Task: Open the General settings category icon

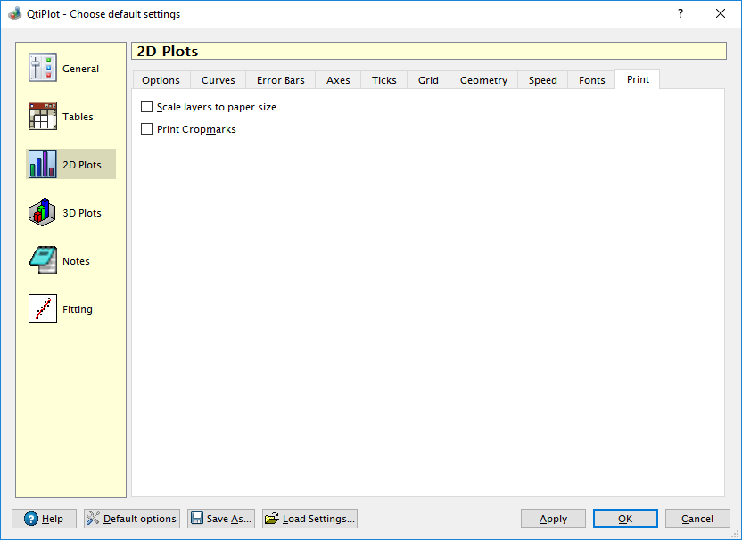Action: (x=43, y=69)
